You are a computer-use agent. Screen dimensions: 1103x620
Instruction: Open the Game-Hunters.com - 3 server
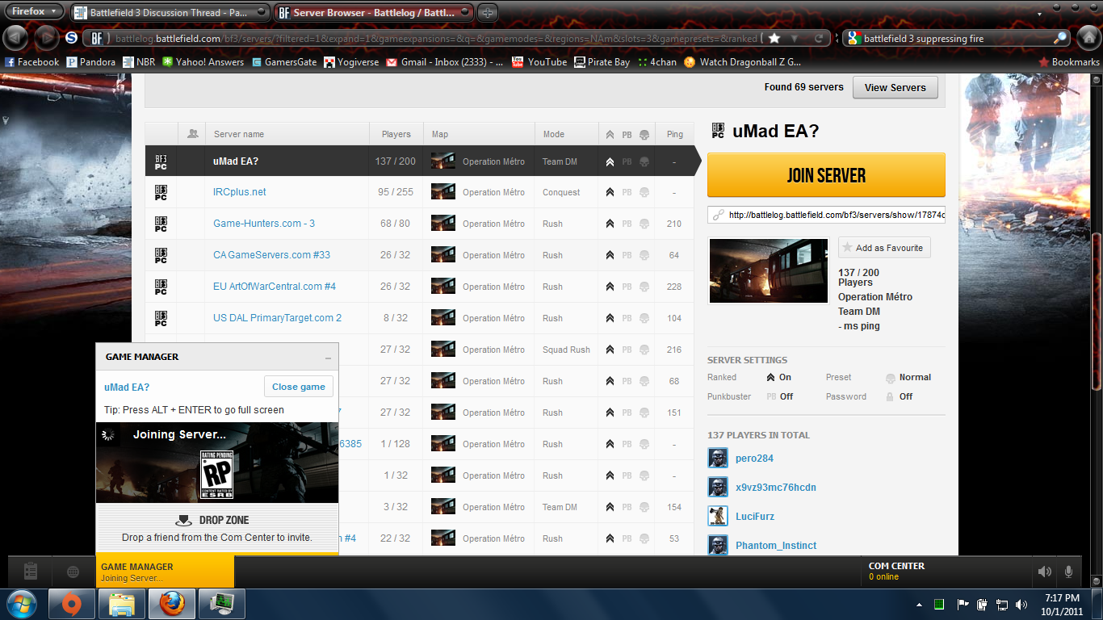pos(264,224)
